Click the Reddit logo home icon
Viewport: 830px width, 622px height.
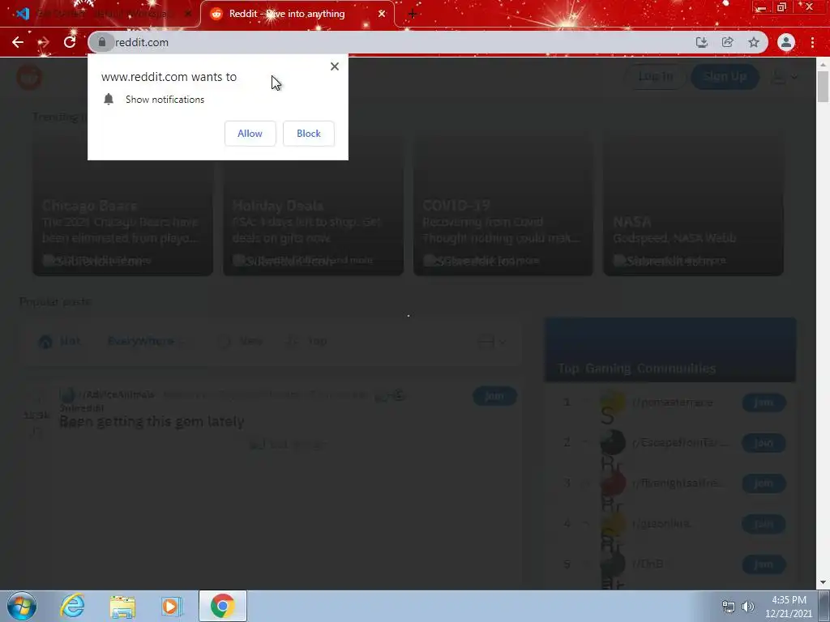tap(29, 77)
